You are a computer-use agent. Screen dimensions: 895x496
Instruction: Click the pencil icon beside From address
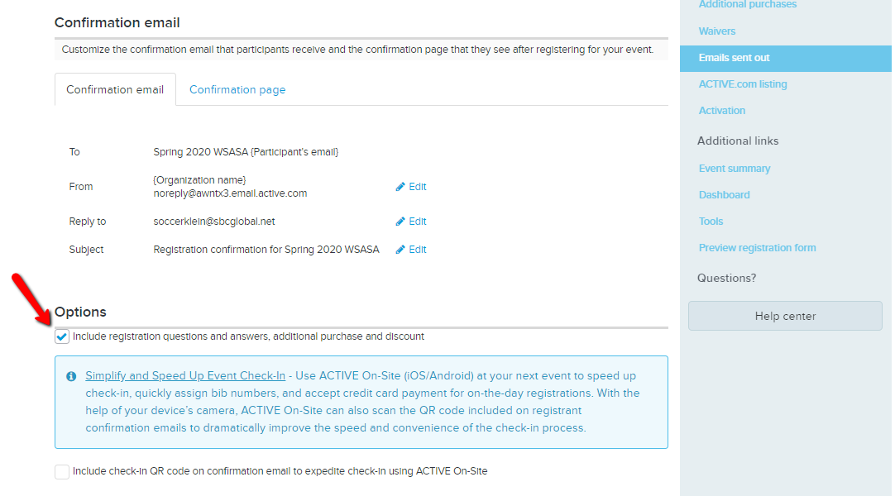click(x=400, y=187)
